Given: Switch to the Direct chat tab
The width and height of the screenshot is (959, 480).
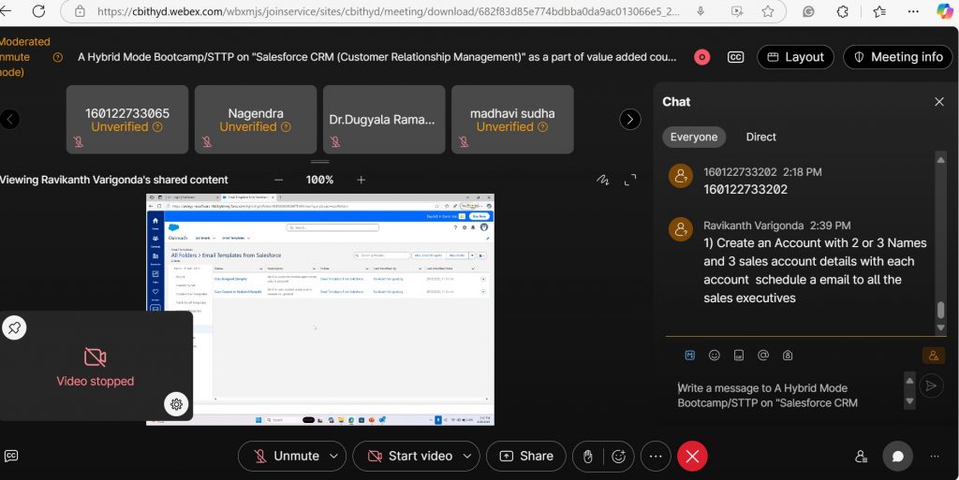Looking at the screenshot, I should coord(760,137).
